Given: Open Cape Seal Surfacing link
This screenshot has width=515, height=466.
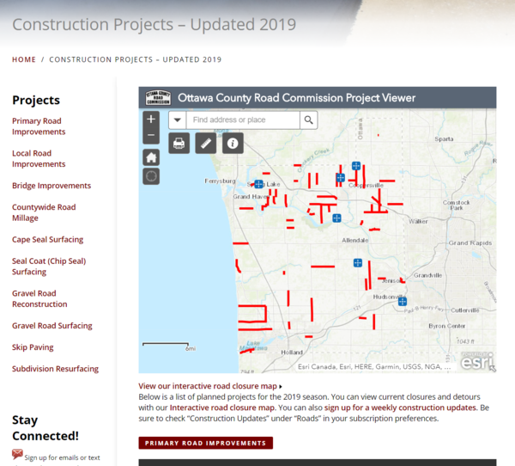Looking at the screenshot, I should point(47,240).
